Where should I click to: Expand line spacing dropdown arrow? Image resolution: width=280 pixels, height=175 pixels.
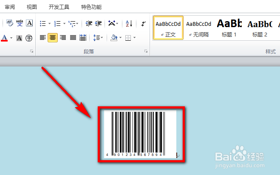[102, 38]
